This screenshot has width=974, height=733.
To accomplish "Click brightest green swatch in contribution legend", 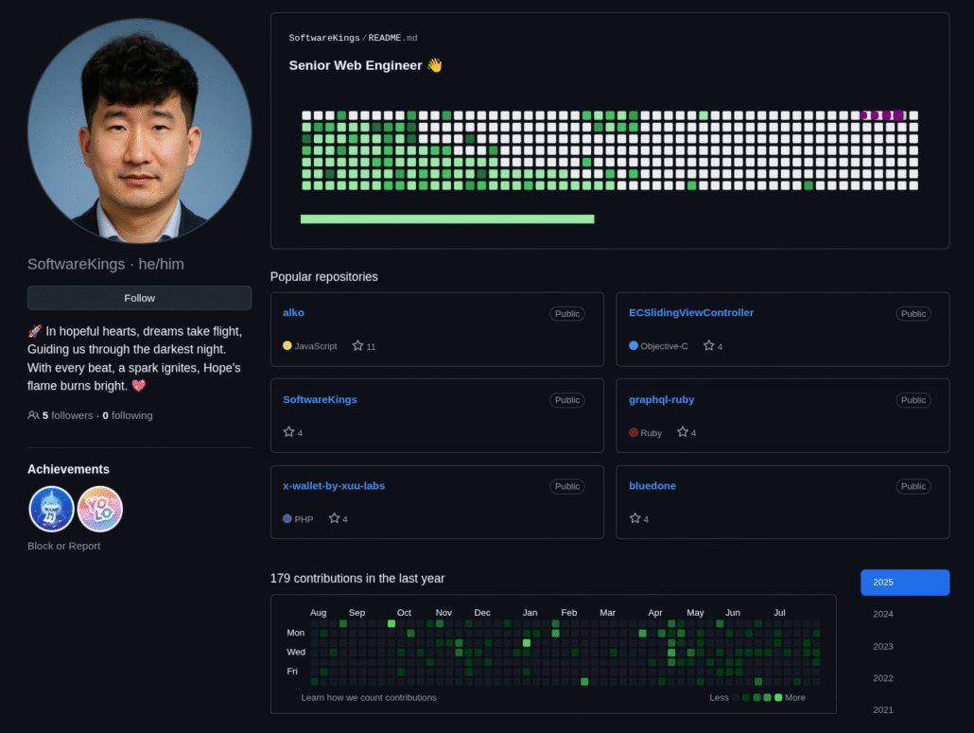I will [778, 697].
